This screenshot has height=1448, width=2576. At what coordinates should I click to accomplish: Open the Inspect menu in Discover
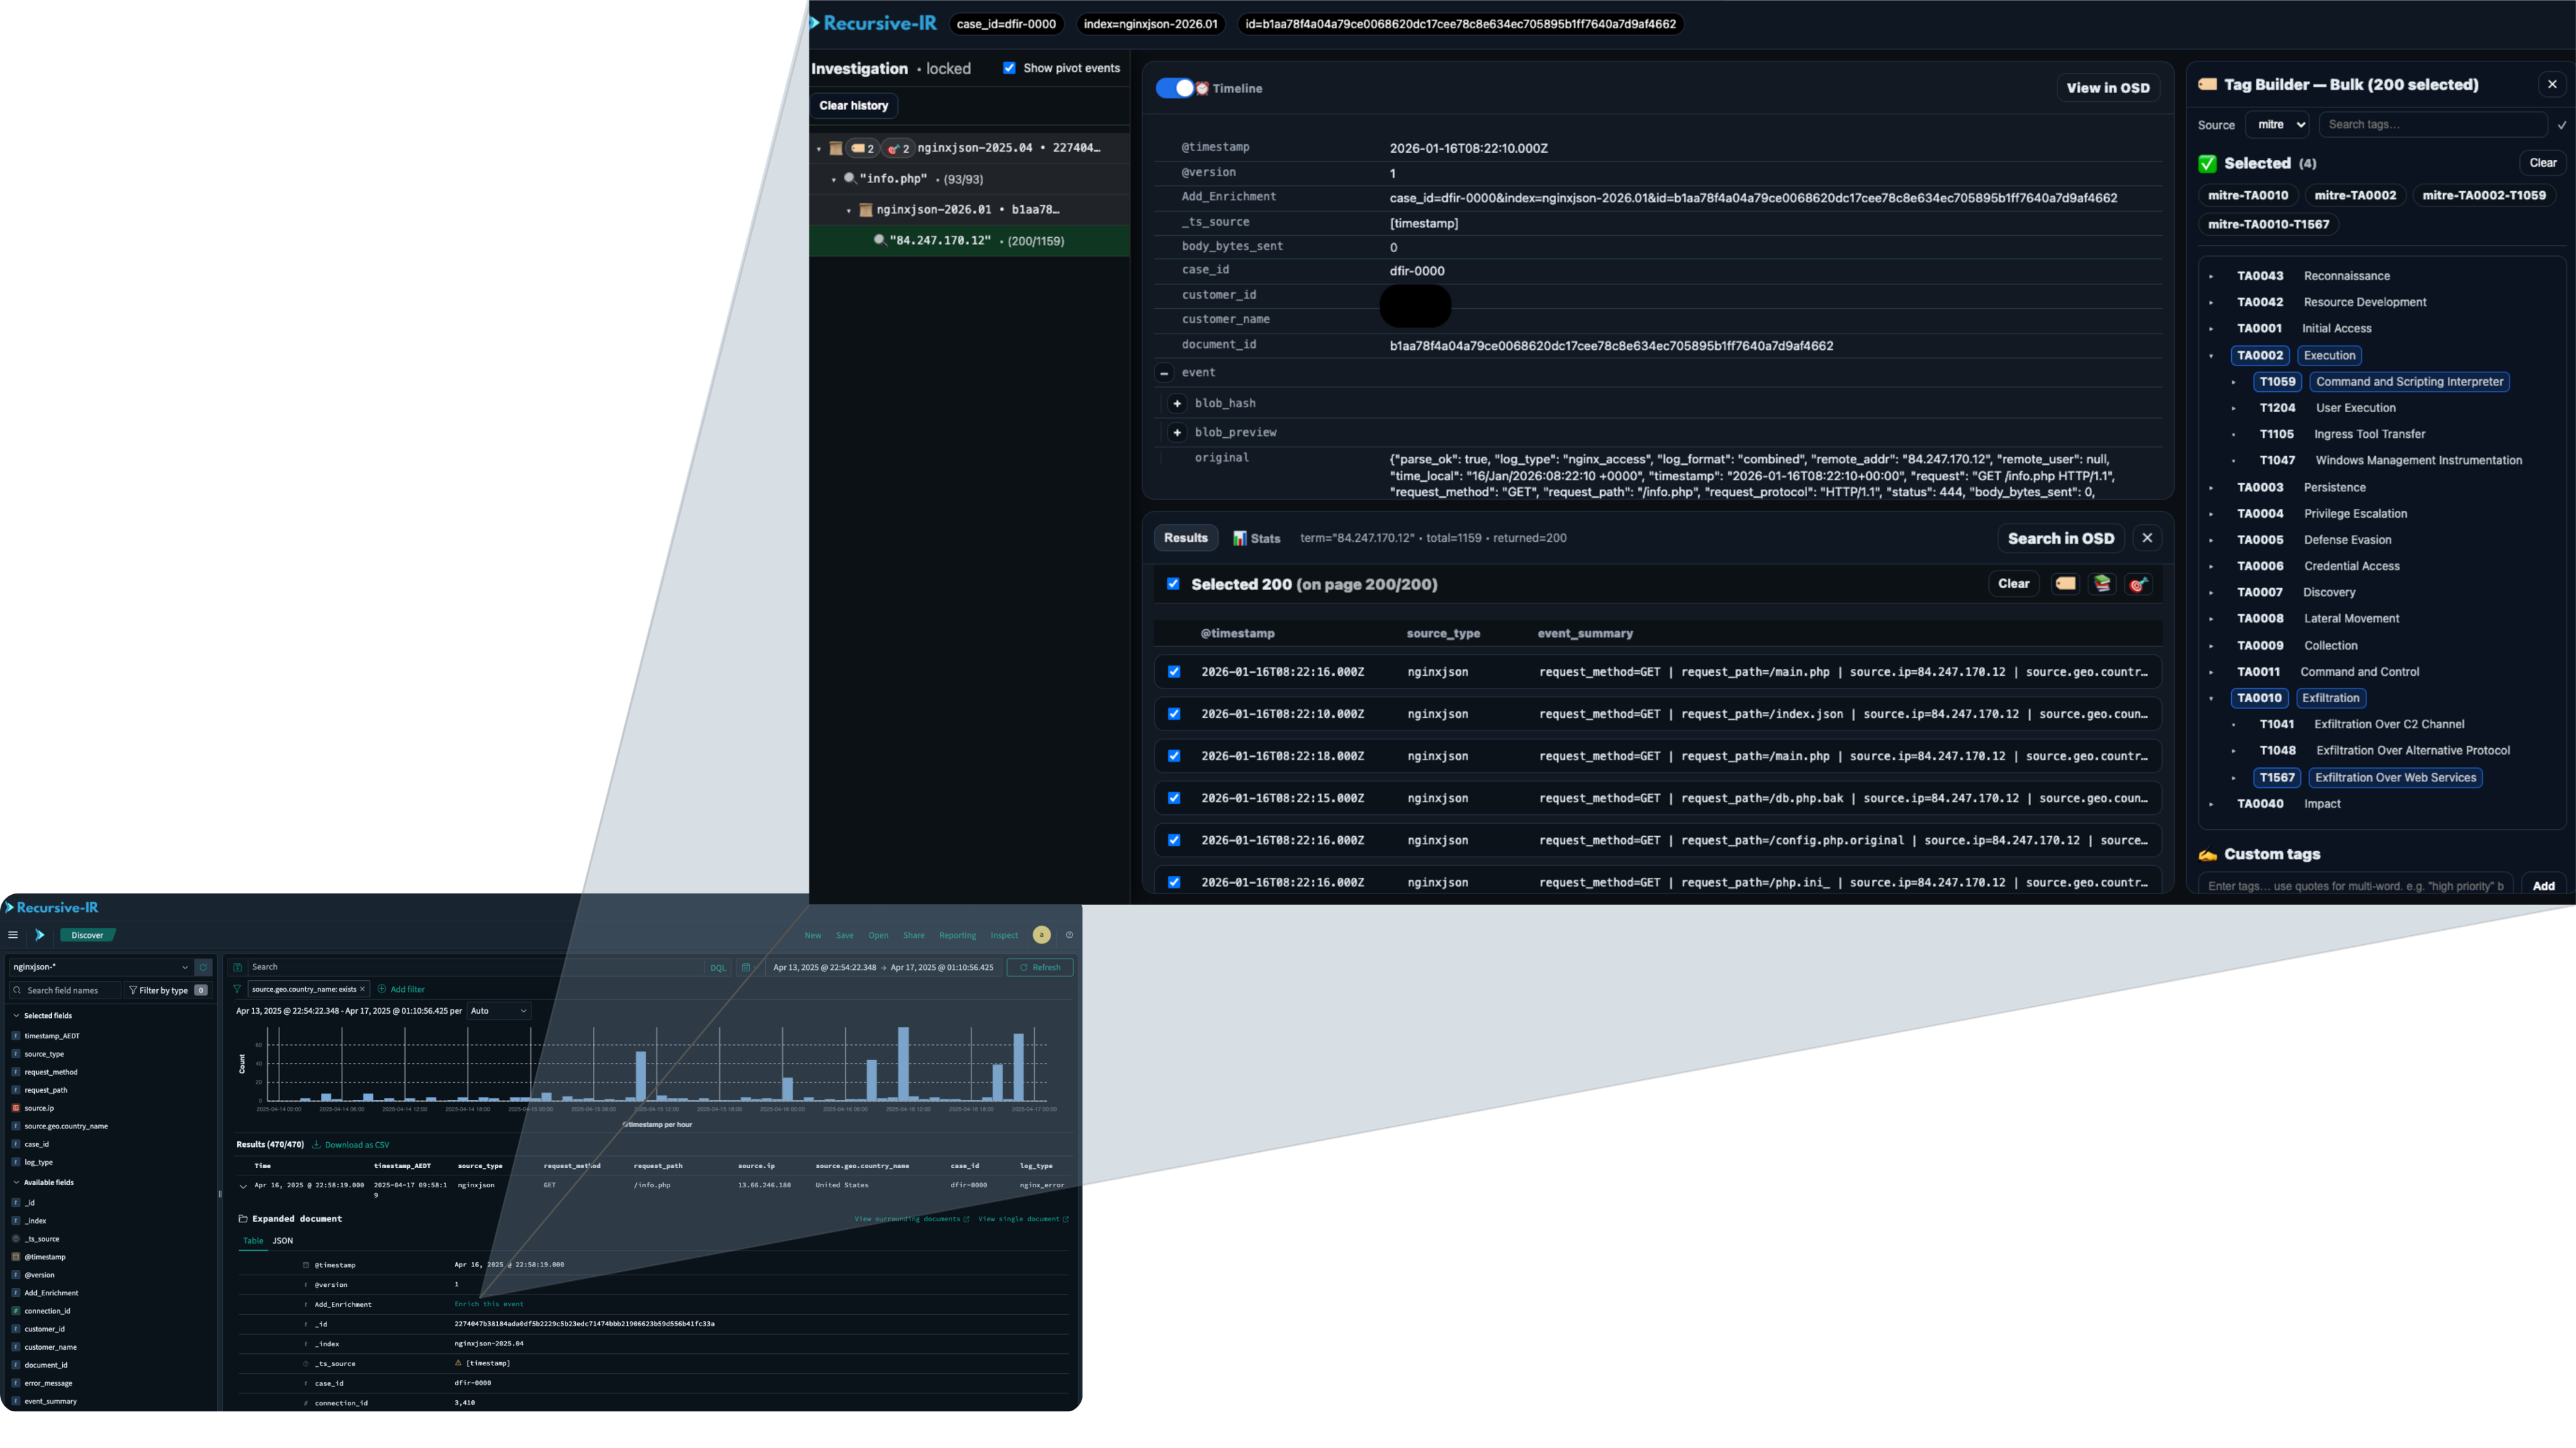point(1004,935)
